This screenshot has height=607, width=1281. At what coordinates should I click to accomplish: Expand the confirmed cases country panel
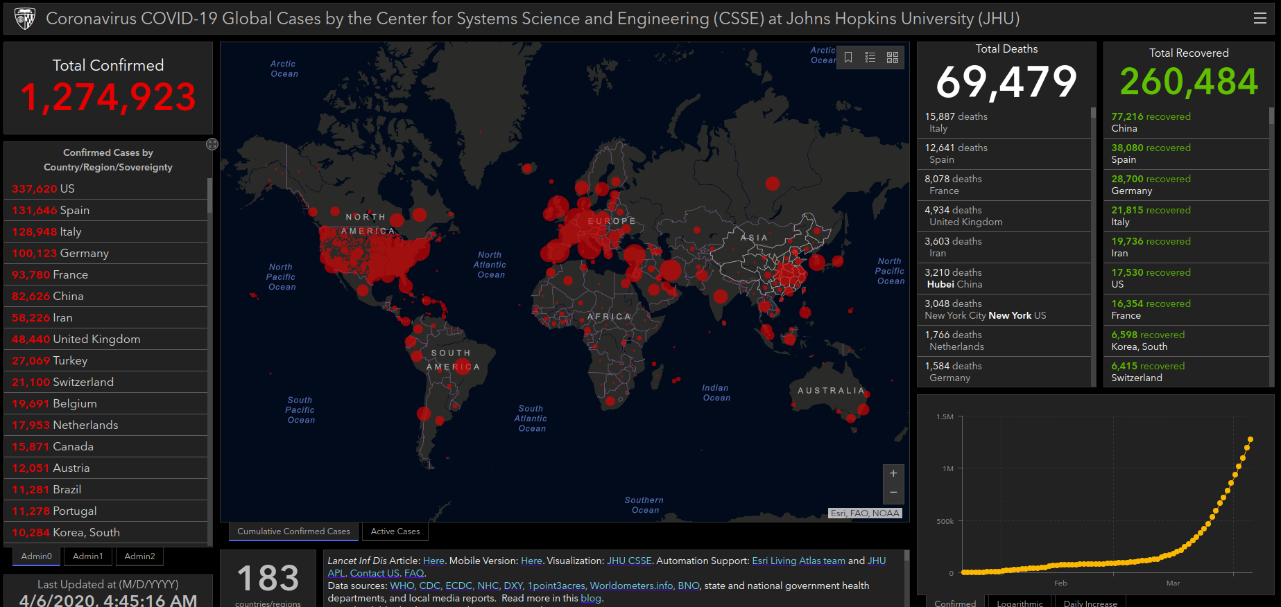click(212, 144)
